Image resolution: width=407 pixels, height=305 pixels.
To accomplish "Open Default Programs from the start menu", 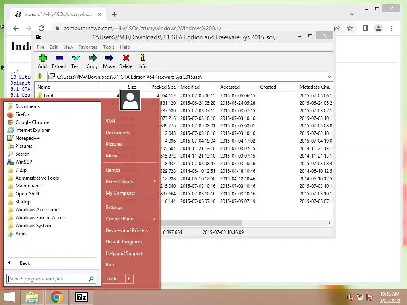I will click(x=124, y=242).
